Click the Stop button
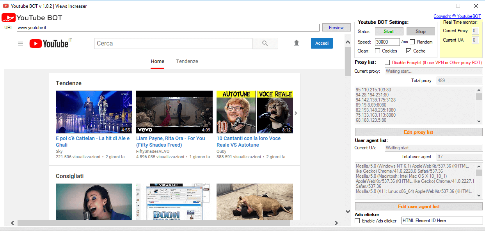This screenshot has width=485, height=231. [421, 31]
